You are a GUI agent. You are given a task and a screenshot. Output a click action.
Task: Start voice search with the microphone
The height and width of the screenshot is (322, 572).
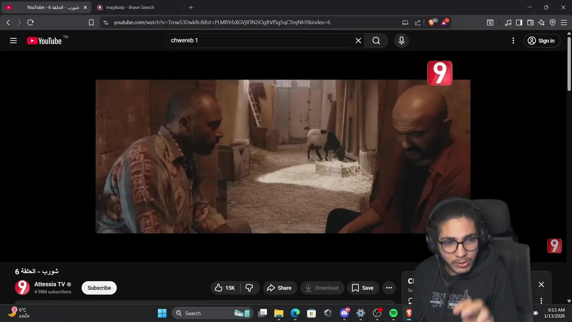click(401, 41)
